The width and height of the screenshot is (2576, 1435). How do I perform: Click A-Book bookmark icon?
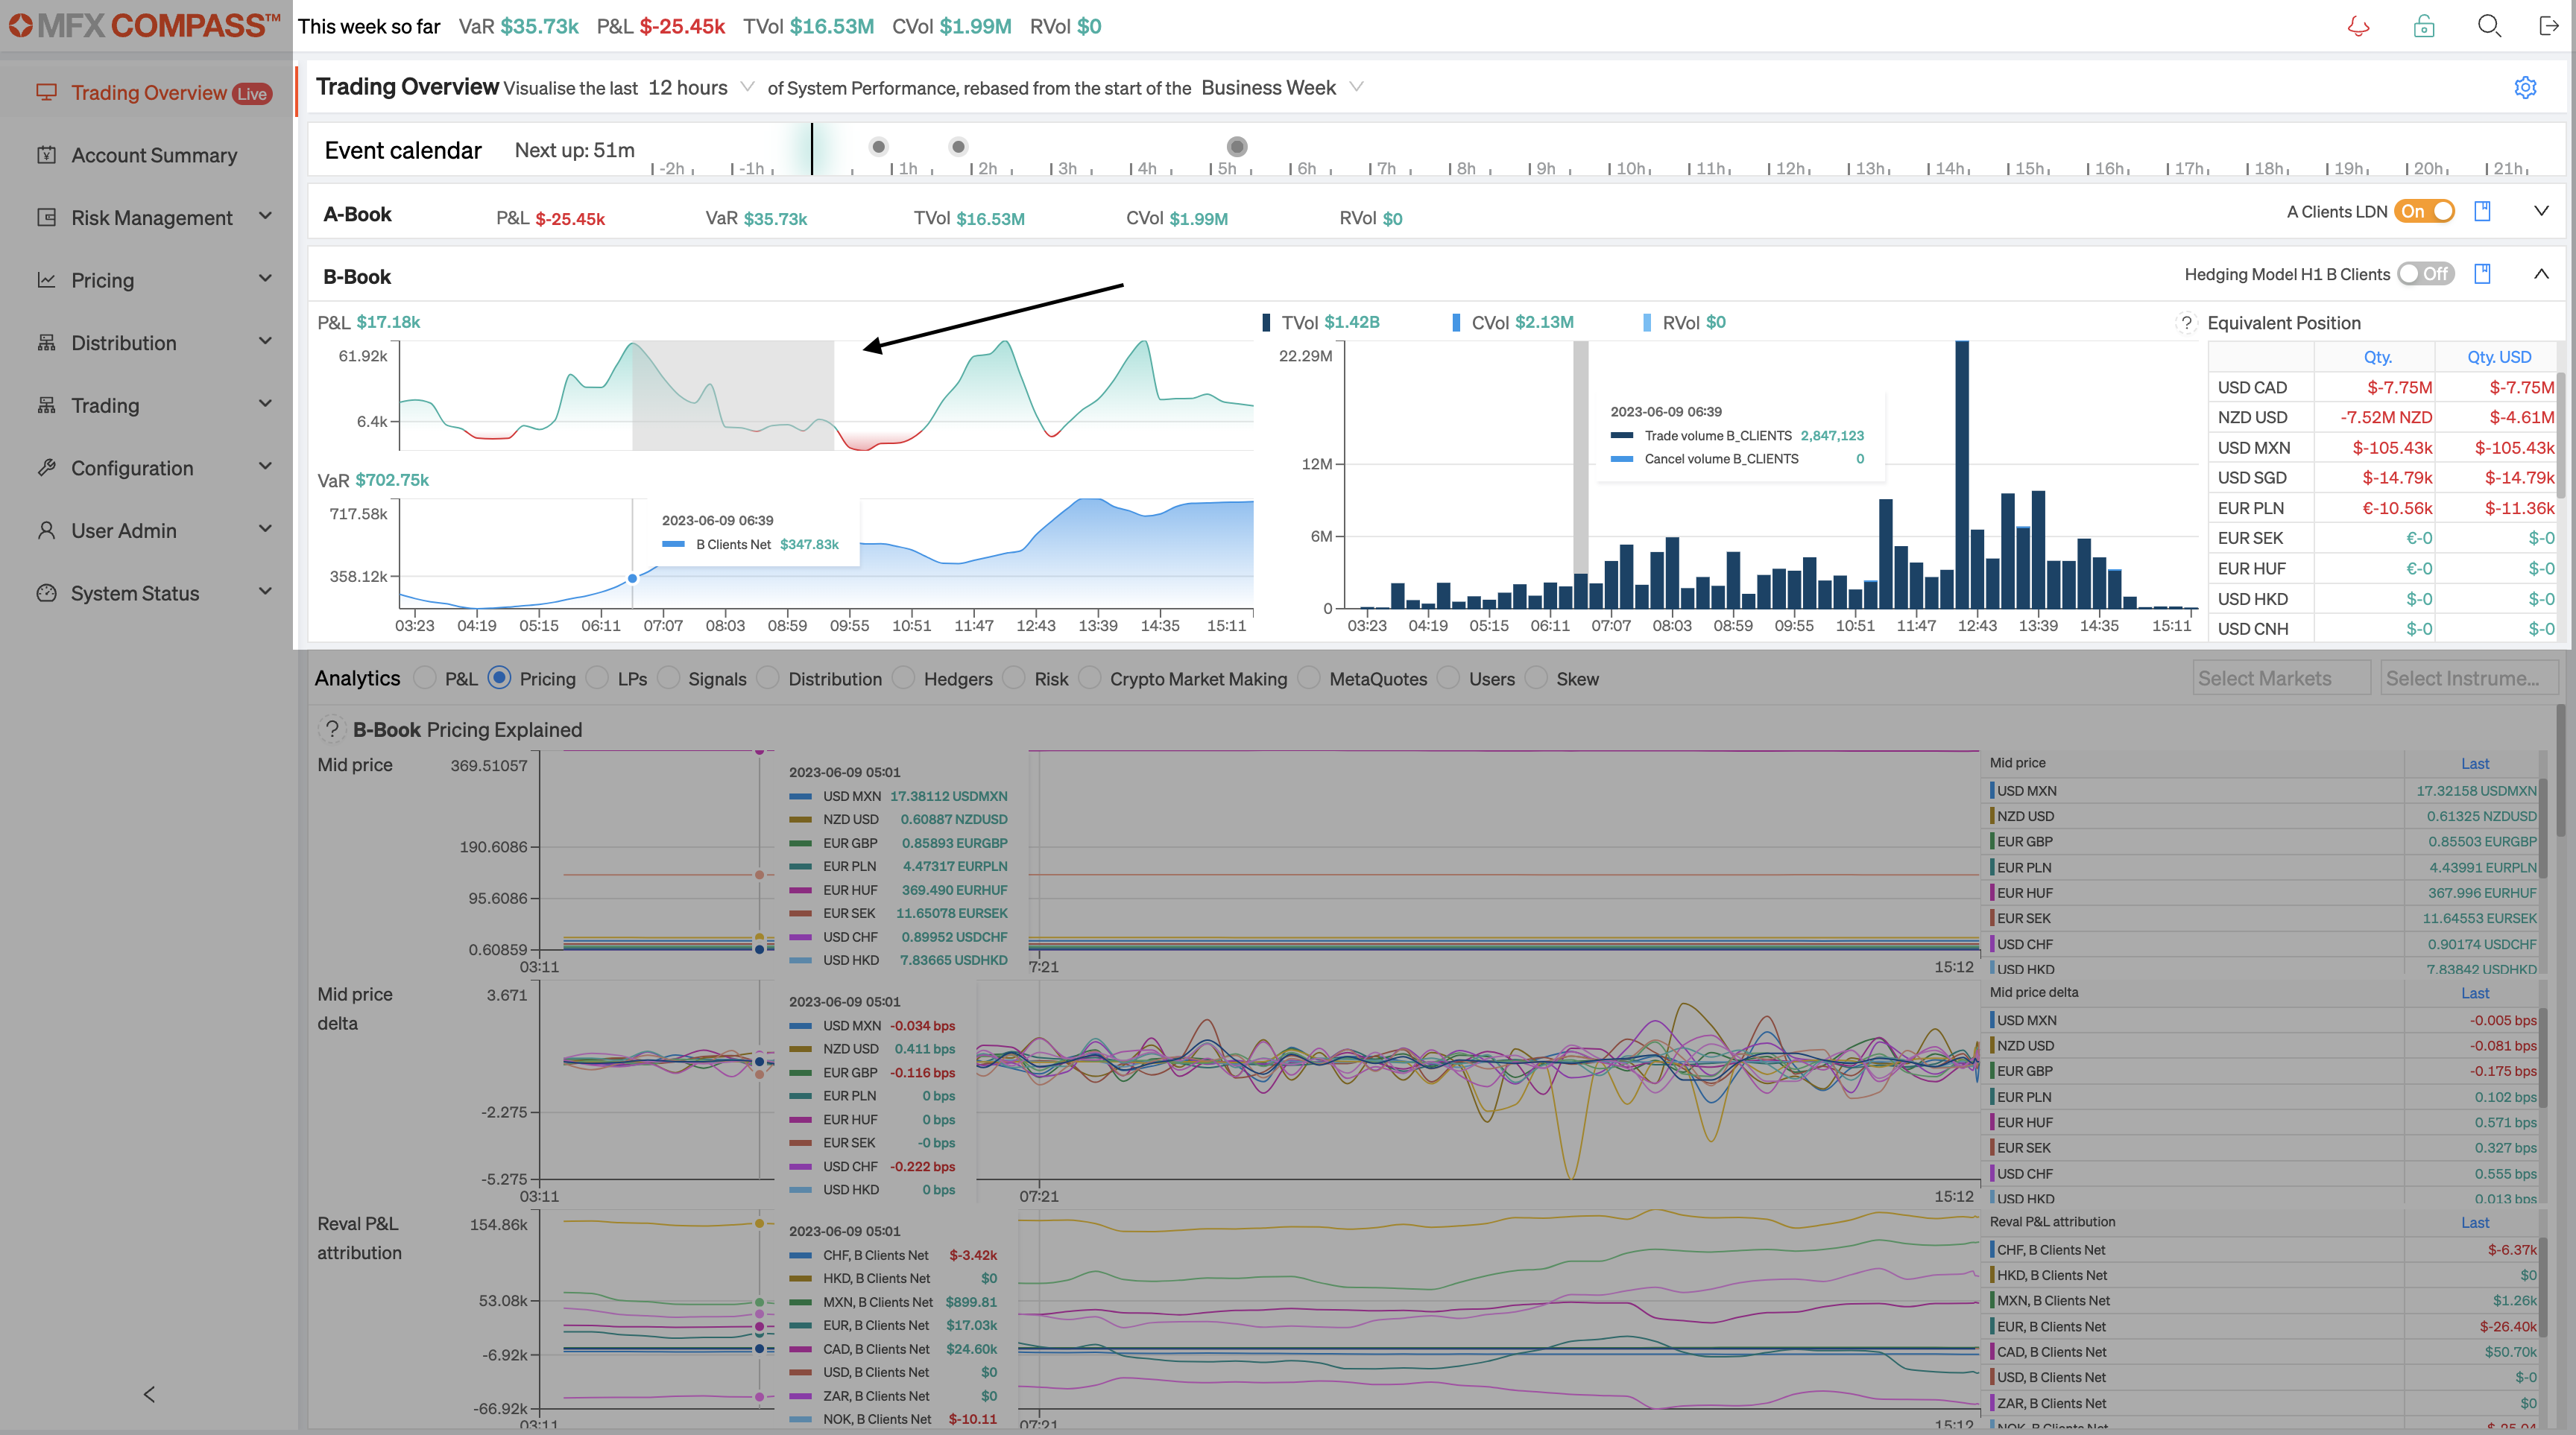(x=2482, y=211)
